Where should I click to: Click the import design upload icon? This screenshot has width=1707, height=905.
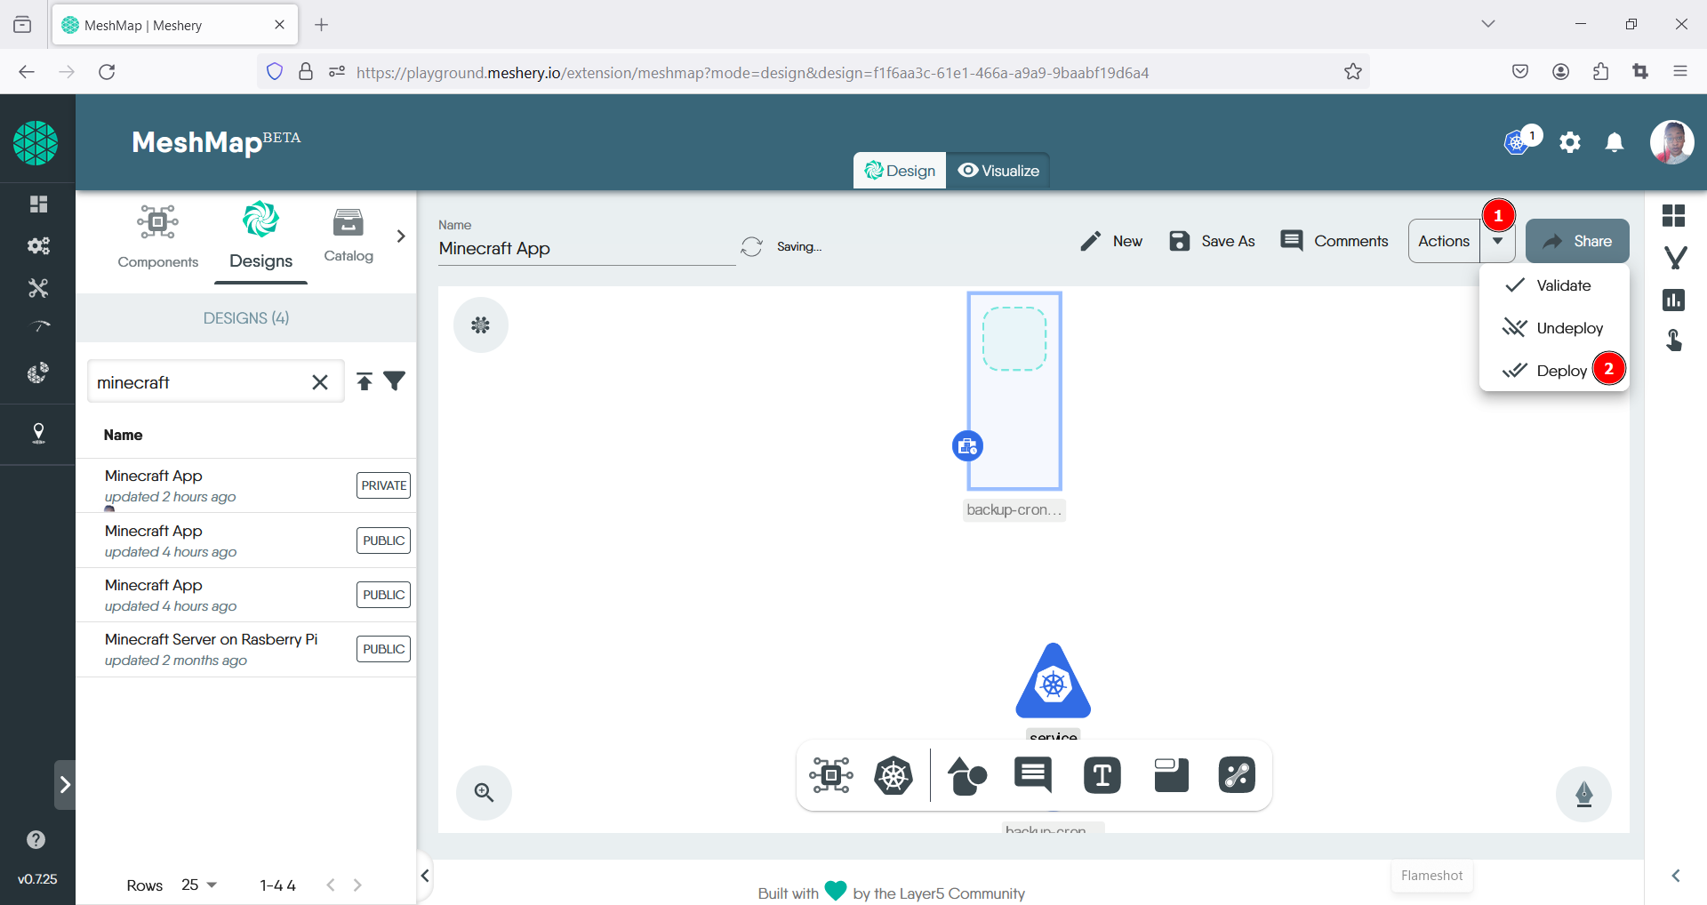pos(365,381)
